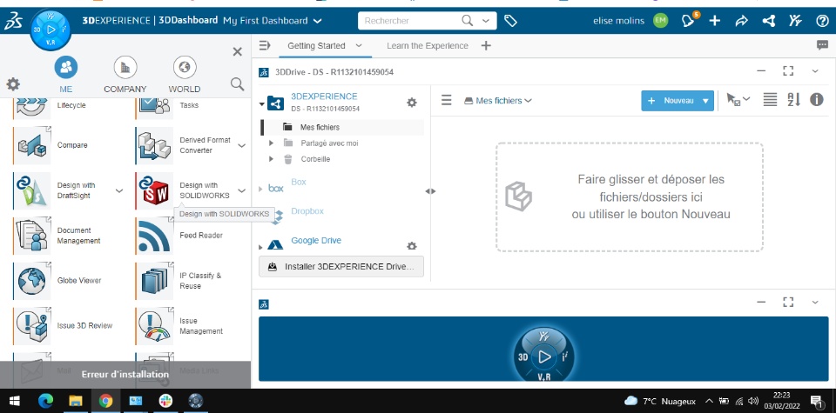Click the Rechercher search field

pyautogui.click(x=410, y=21)
